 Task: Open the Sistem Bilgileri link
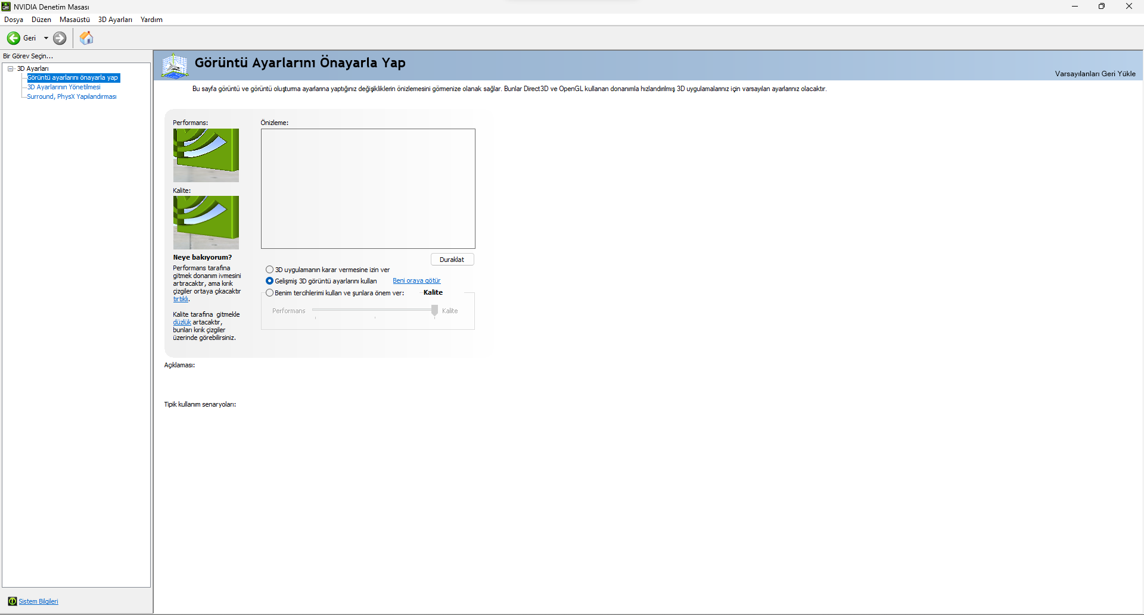pos(38,601)
